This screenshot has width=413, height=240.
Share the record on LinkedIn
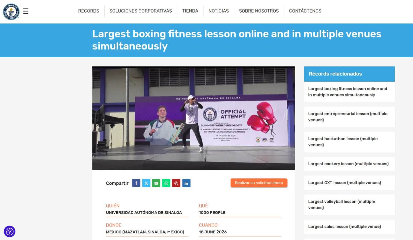click(x=186, y=183)
